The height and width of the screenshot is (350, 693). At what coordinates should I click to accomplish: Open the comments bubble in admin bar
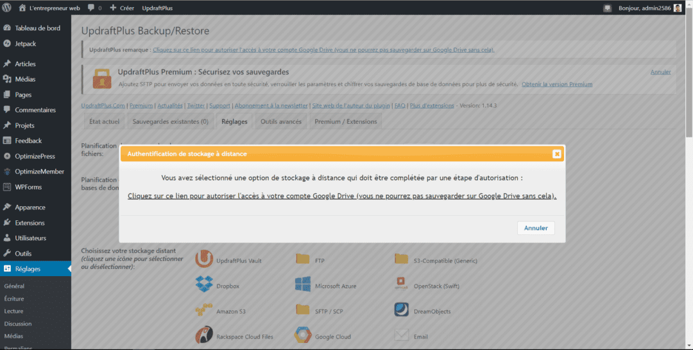click(91, 8)
